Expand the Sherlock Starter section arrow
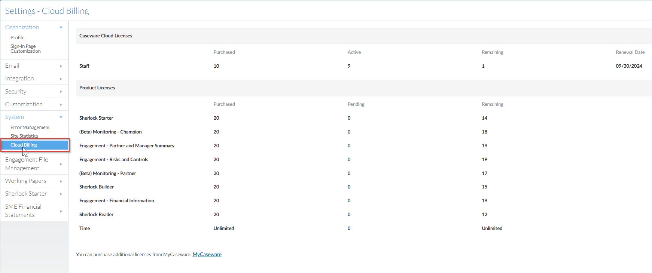The width and height of the screenshot is (652, 273). tap(61, 194)
